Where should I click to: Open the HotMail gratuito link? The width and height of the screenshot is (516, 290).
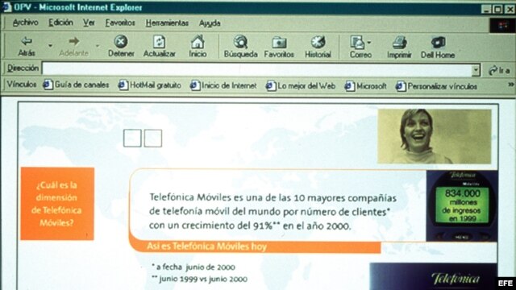[150, 85]
